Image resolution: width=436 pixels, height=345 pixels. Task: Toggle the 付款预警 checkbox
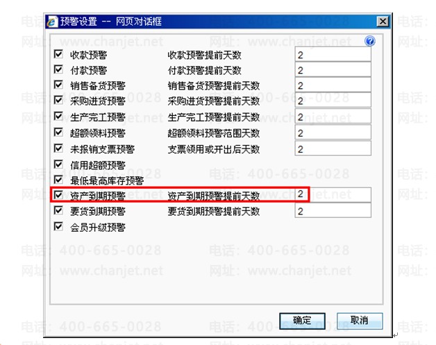[x=58, y=69]
